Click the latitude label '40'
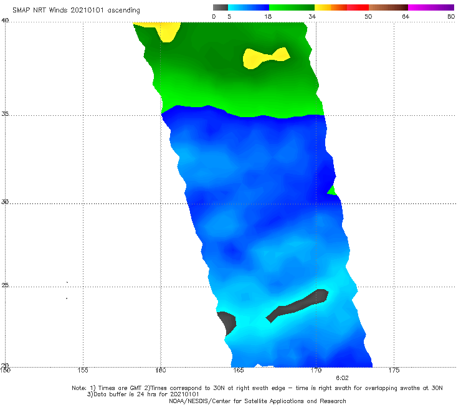 point(5,20)
